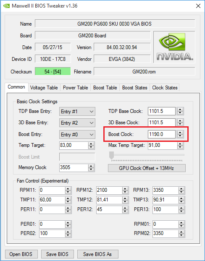
Task: Click the PER11 spinner arrows
Action: pyautogui.click(x=68, y=209)
